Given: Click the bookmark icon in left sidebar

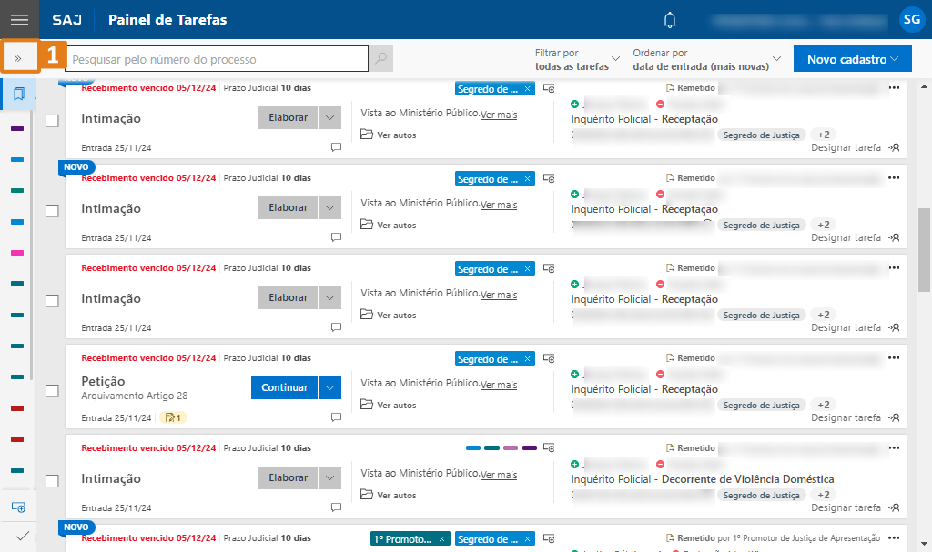Looking at the screenshot, I should (18, 95).
